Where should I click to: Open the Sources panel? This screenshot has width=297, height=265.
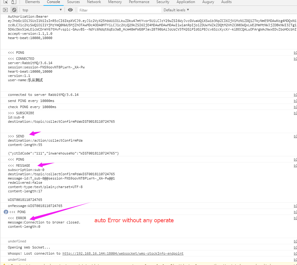[73, 2]
